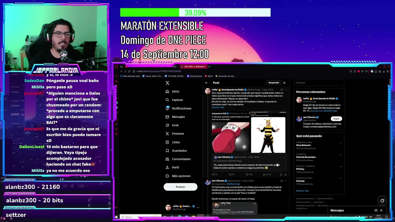Open Listas in the sidebar
Image resolution: width=395 pixels, height=222 pixels.
[x=173, y=142]
